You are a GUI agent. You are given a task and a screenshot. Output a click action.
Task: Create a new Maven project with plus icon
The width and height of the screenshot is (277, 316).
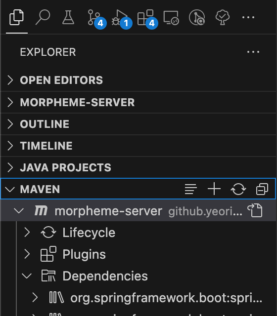pyautogui.click(x=214, y=189)
